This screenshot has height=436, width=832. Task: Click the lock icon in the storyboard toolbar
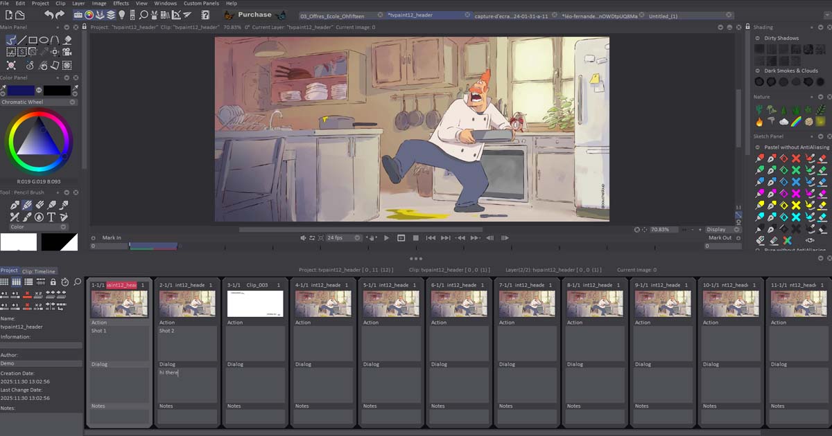click(53, 282)
